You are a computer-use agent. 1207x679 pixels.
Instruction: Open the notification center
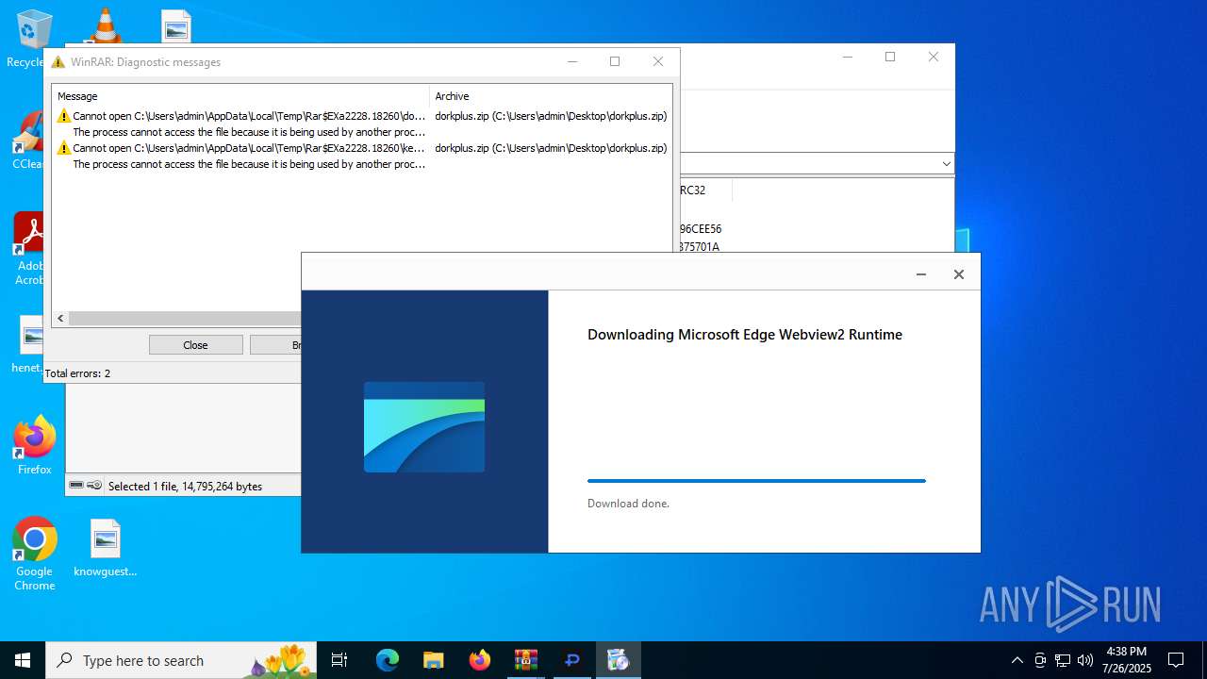(1176, 660)
